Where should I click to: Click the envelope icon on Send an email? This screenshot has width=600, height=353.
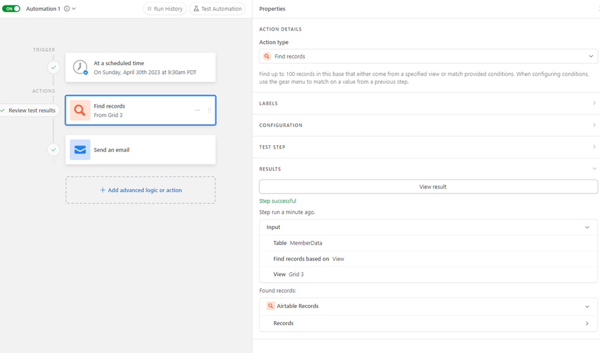click(80, 150)
